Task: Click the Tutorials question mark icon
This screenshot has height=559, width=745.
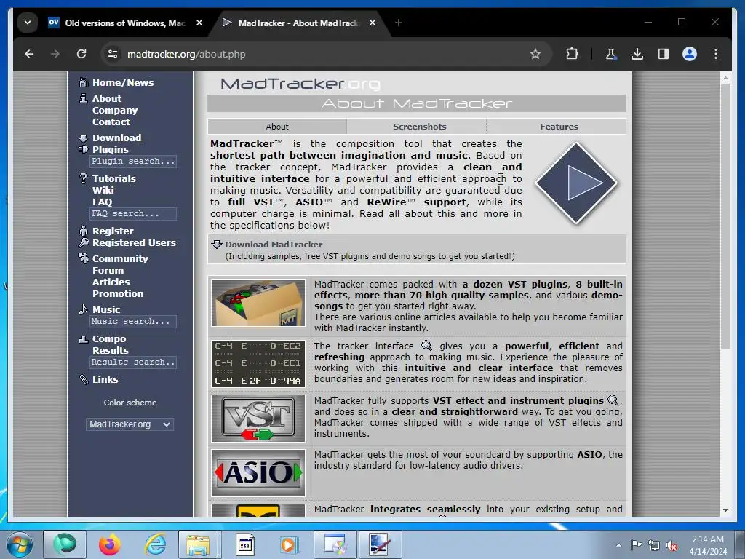Action: pos(84,178)
